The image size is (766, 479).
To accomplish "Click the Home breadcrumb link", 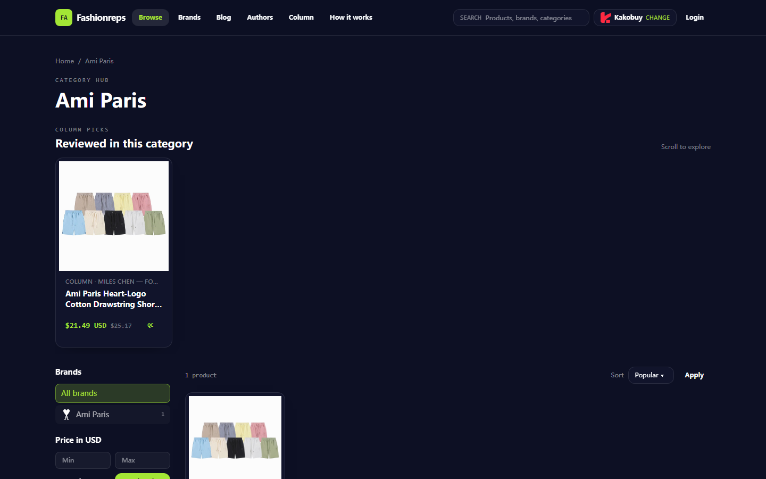I will 65,61.
